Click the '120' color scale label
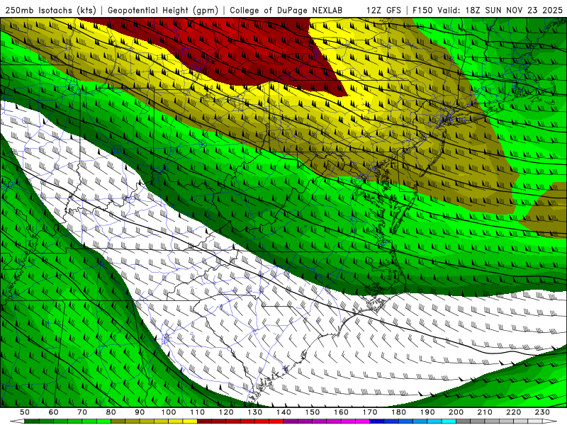The image size is (567, 425). tap(226, 412)
